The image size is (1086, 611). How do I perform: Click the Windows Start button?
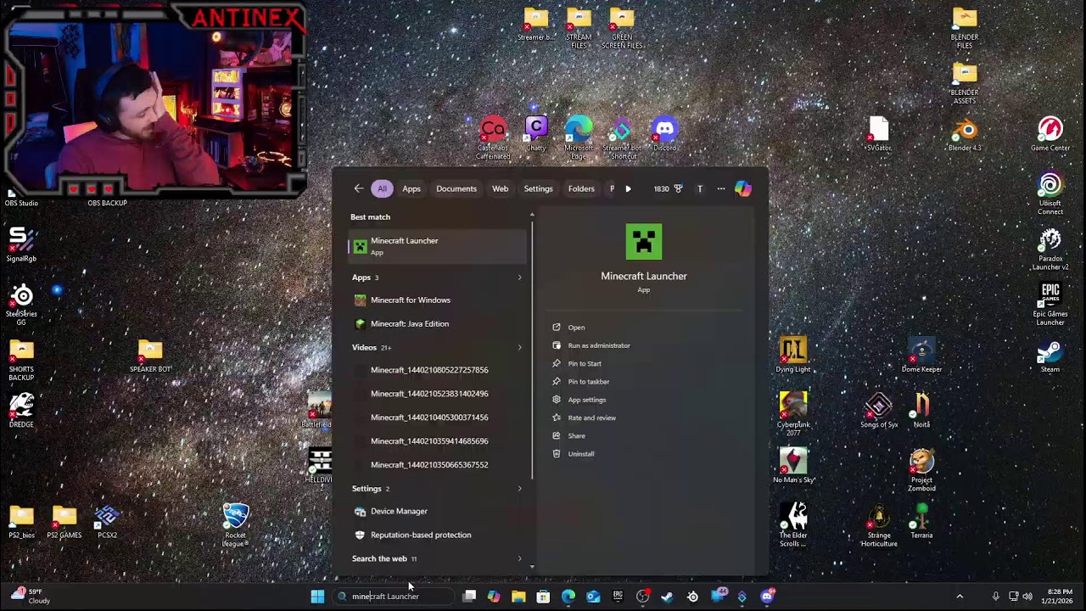point(317,597)
